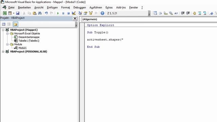Viewport: 217px width, 122px height.
Task: Click the Redo arrow icon
Action: 52,13
